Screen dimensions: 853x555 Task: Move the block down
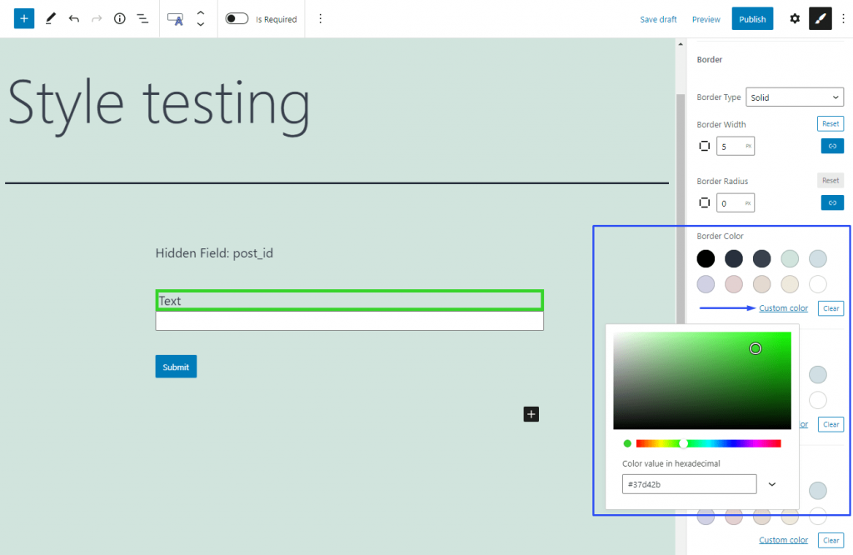click(x=201, y=24)
